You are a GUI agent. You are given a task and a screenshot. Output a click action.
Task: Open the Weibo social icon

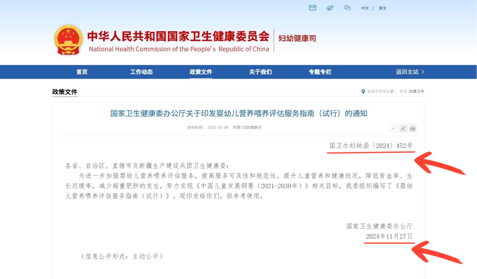click(x=330, y=8)
